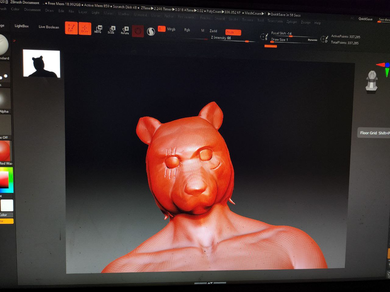
Task: Toggle the Zsub mode button
Action: tap(233, 32)
